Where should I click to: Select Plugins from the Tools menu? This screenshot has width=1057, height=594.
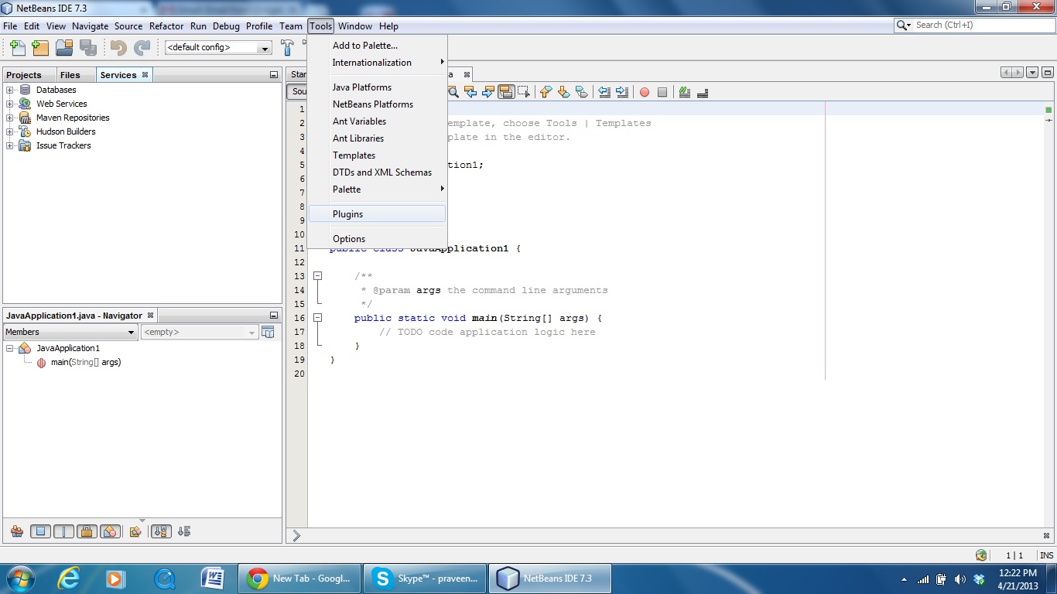[347, 213]
